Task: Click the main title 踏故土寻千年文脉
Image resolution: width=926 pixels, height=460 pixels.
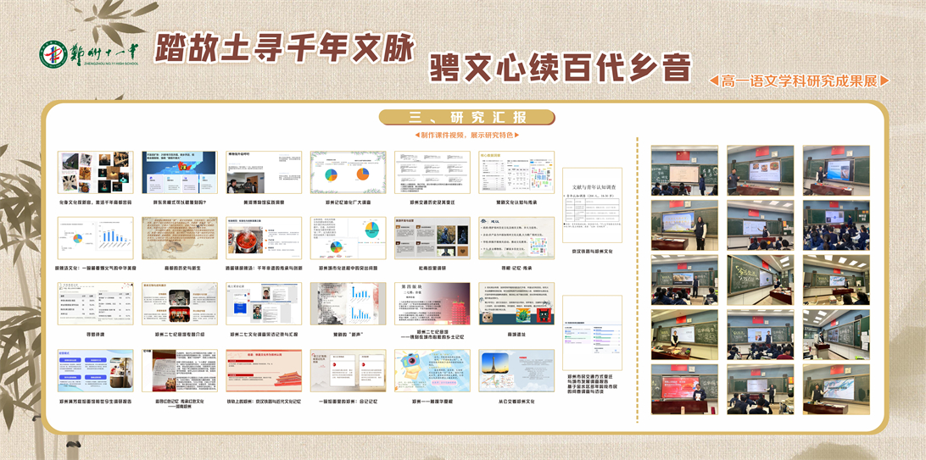Action: click(x=284, y=50)
